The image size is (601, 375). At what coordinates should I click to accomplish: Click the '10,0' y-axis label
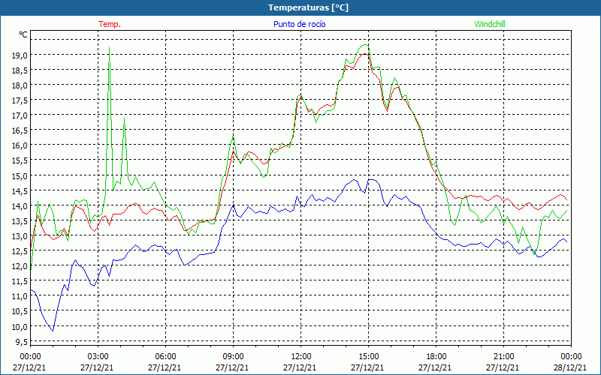[20, 326]
